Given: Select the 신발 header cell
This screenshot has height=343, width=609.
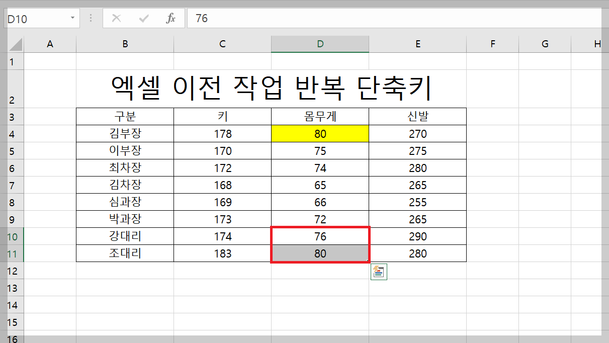Looking at the screenshot, I should point(417,116).
